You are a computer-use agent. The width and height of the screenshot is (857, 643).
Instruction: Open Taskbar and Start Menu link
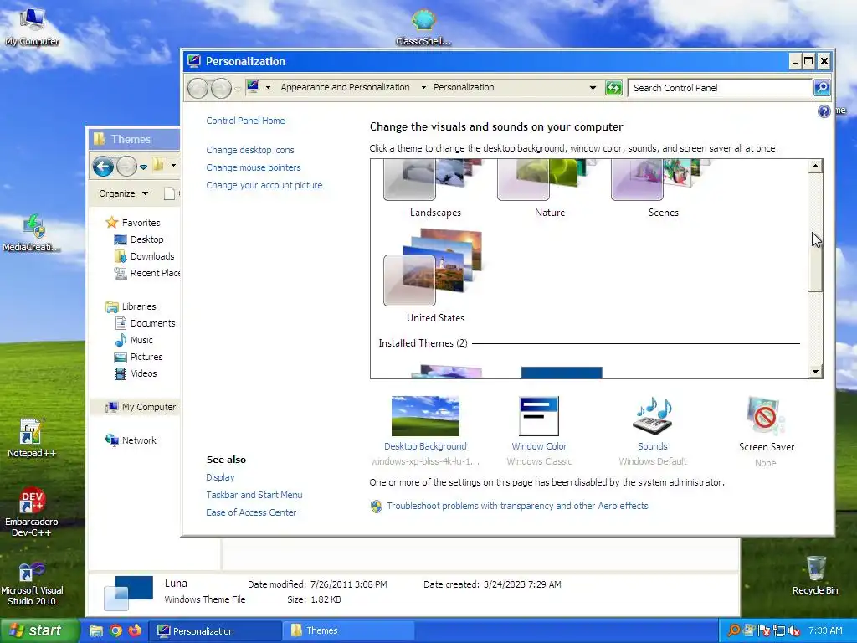pyautogui.click(x=254, y=495)
